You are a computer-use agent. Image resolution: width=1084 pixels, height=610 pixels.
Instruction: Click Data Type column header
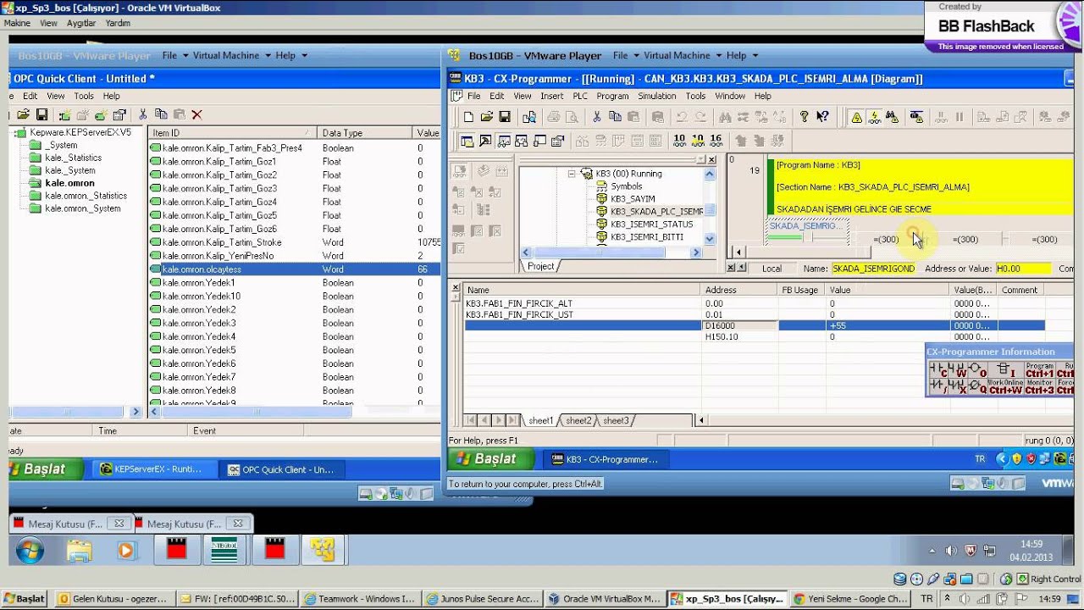(365, 133)
